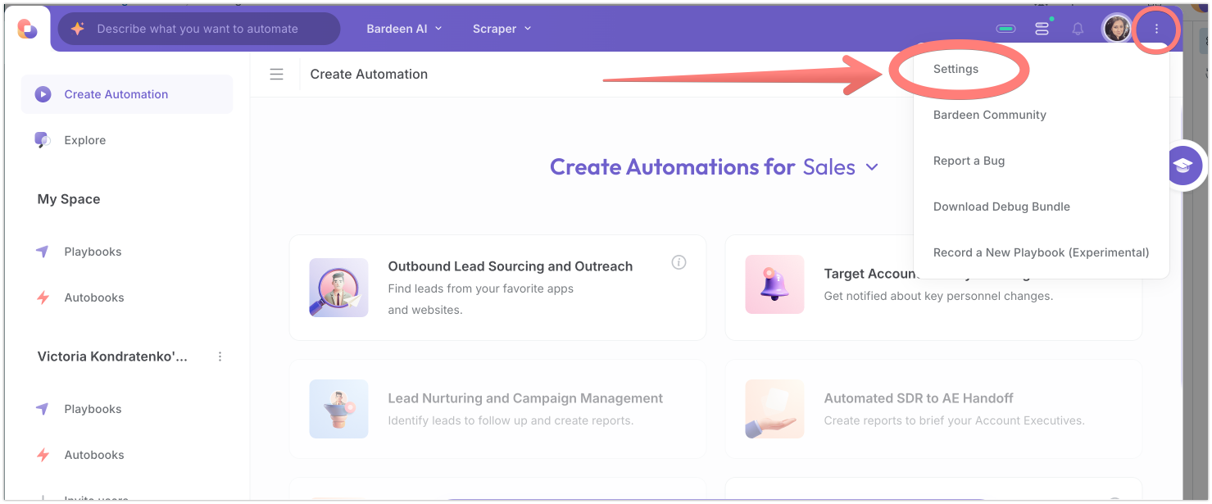1212x504 pixels.
Task: Choose Record a New Playbook (Experimental)
Action: pos(1041,252)
